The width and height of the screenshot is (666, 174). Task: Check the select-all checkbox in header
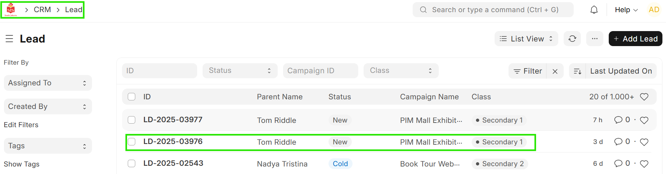point(132,97)
